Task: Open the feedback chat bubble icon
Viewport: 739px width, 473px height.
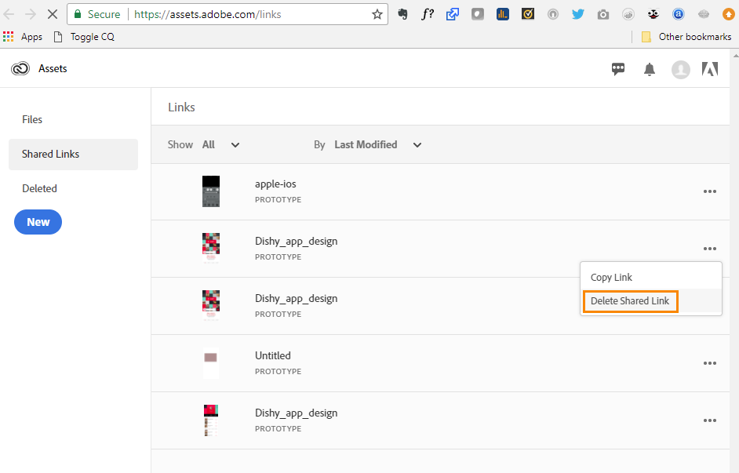Action: tap(618, 69)
